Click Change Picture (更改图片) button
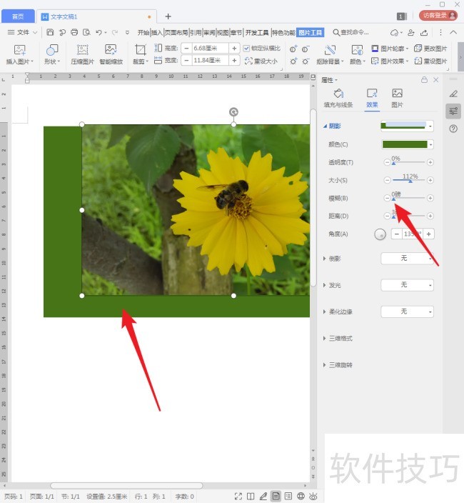 [430, 49]
